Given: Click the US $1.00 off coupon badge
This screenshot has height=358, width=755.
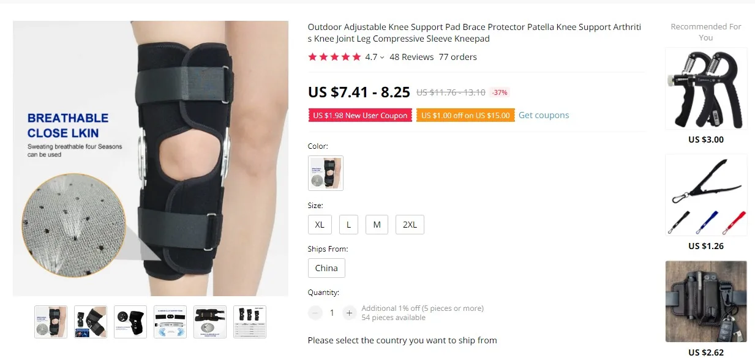Looking at the screenshot, I should click(x=465, y=116).
